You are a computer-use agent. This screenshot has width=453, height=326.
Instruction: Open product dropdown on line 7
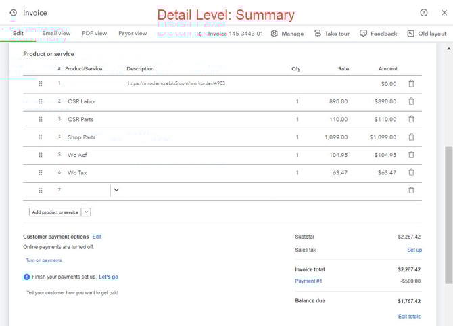(116, 190)
